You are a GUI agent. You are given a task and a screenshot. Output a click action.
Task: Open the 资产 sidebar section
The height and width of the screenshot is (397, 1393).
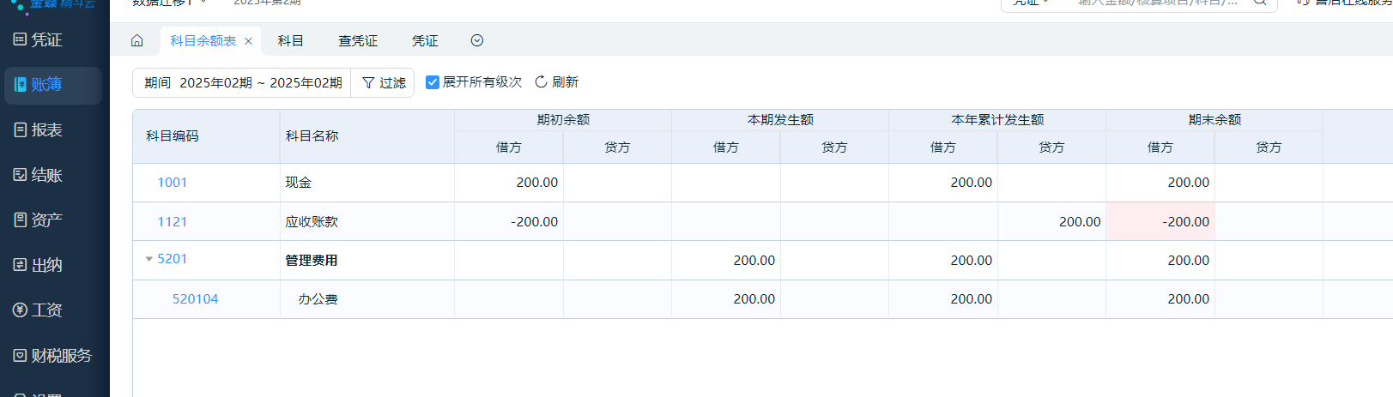(x=39, y=220)
